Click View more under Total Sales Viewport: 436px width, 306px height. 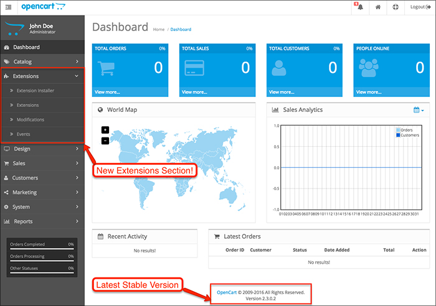pyautogui.click(x=195, y=92)
